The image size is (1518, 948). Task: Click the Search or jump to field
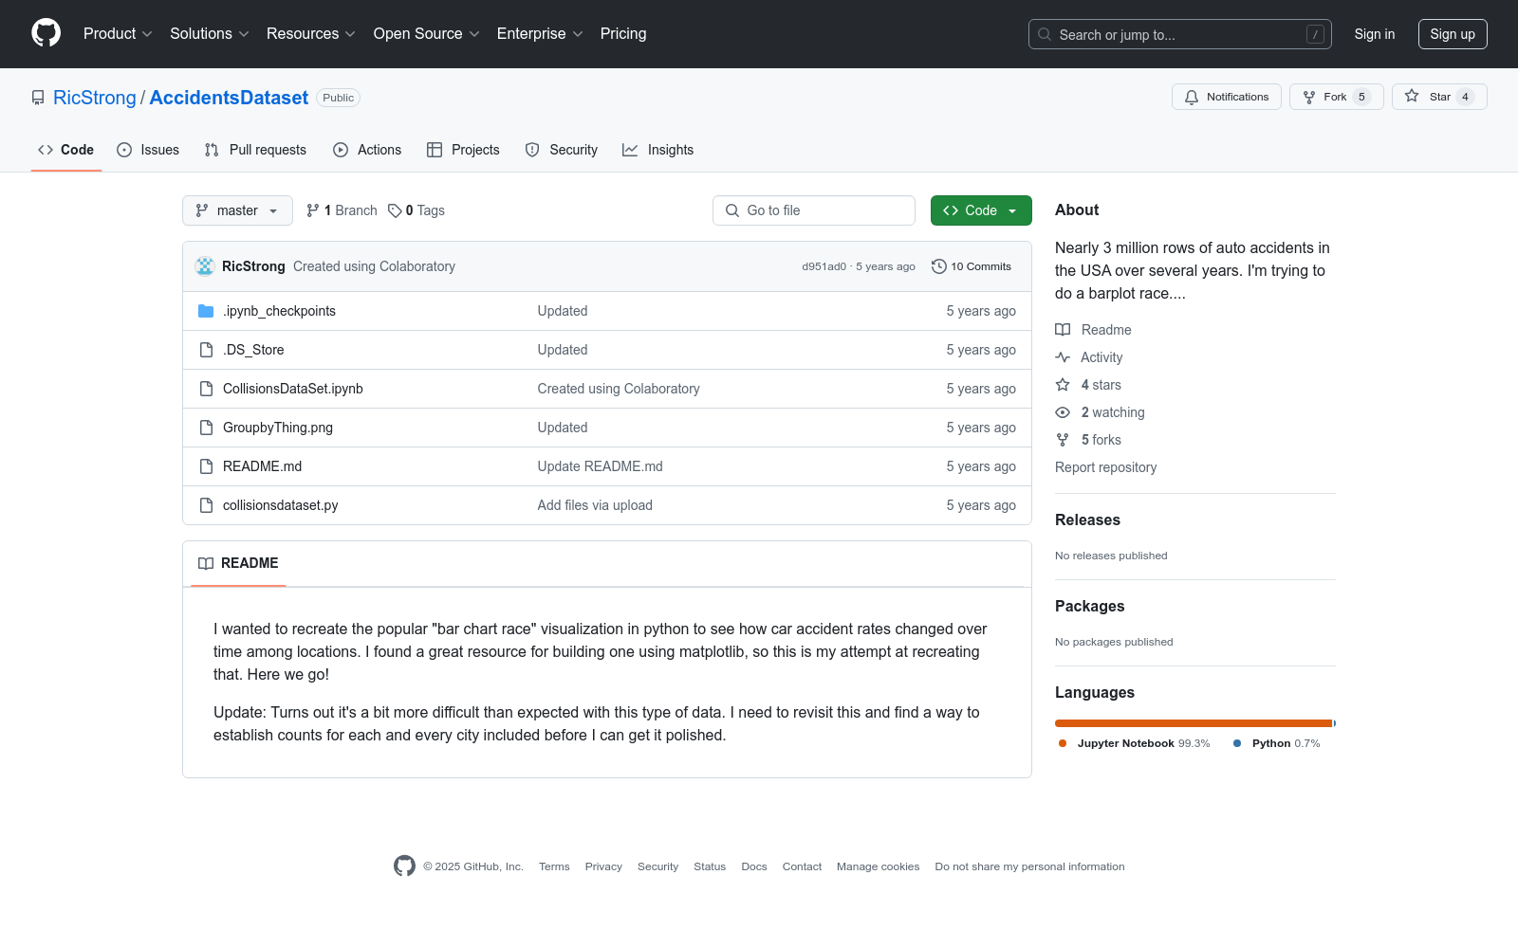pos(1180,34)
